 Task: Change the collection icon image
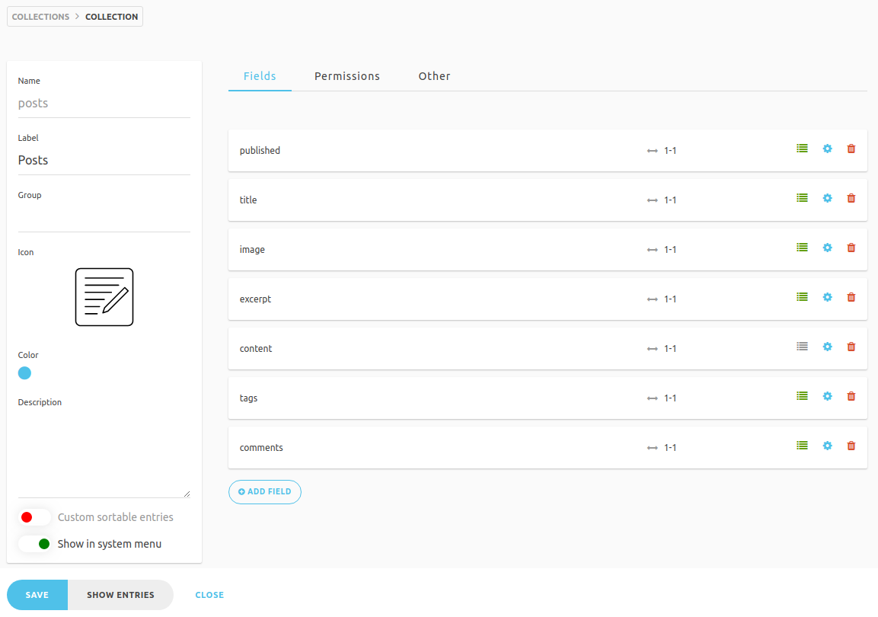tap(104, 297)
